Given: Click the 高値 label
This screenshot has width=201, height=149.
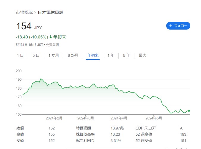Looking at the screenshot, I should click(x=20, y=134).
